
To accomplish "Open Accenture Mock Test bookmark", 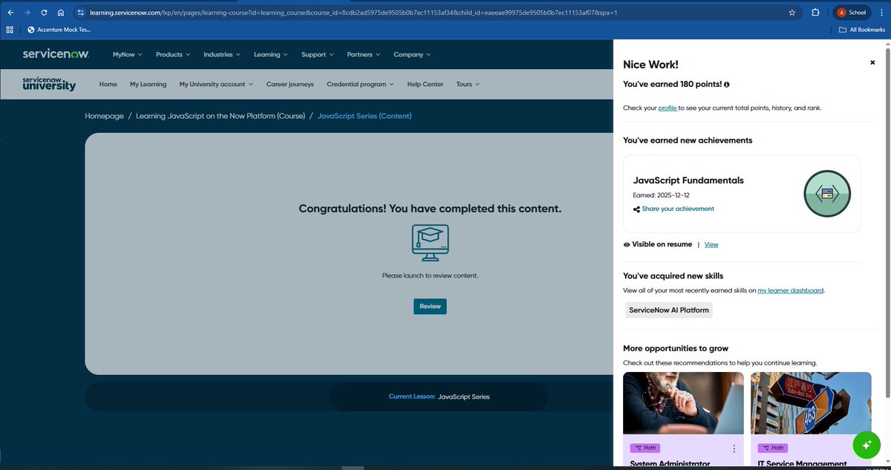I will coord(59,30).
